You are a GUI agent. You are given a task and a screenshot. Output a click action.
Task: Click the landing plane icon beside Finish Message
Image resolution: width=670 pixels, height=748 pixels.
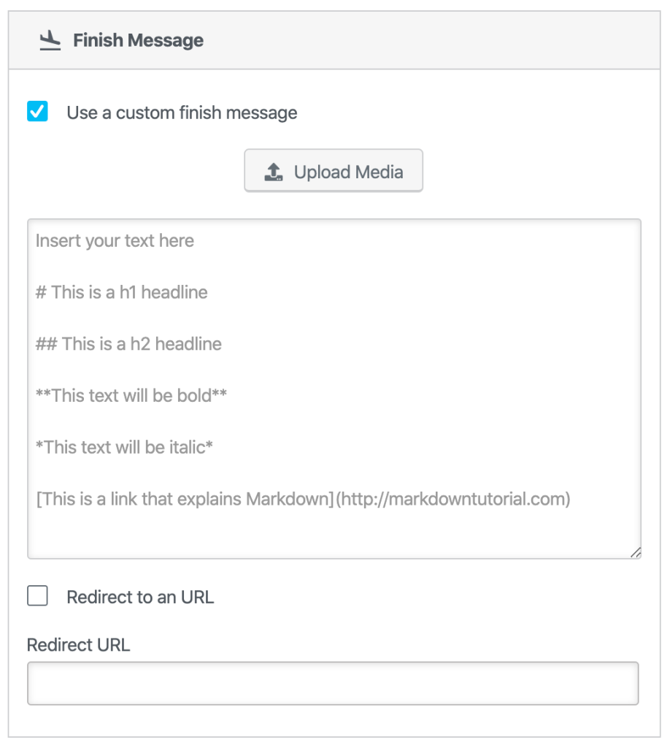point(50,41)
